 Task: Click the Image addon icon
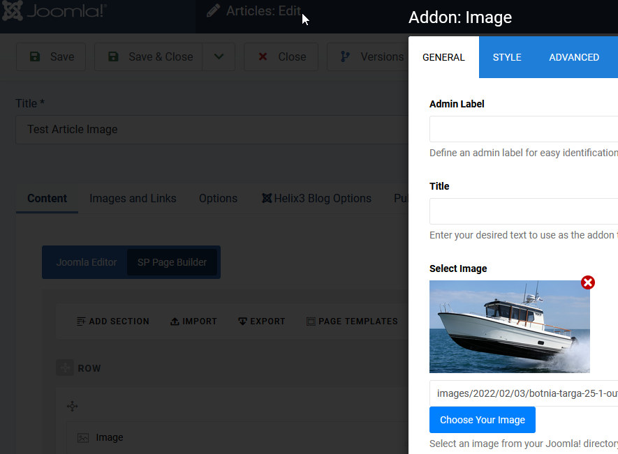coord(83,438)
